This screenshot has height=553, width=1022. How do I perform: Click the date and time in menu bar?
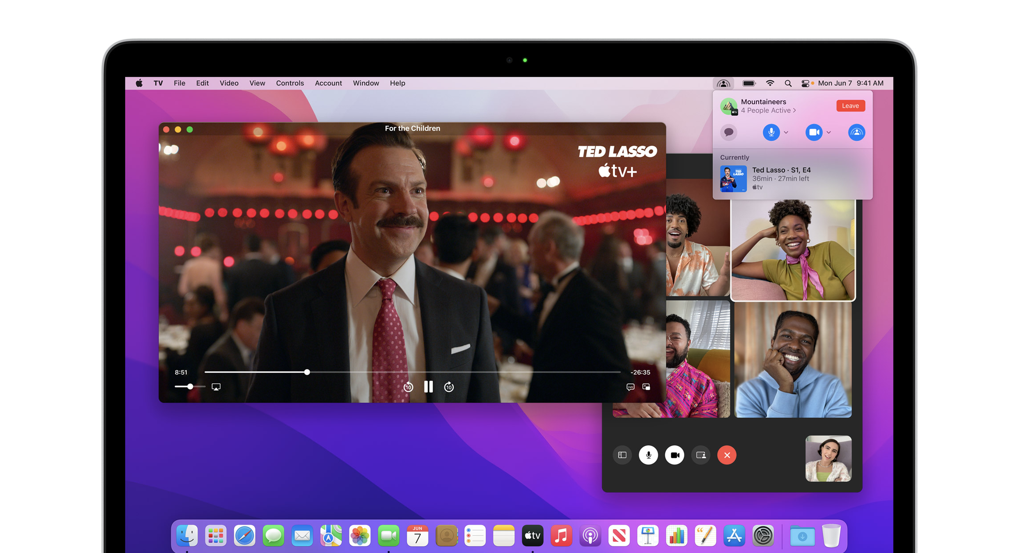click(851, 83)
